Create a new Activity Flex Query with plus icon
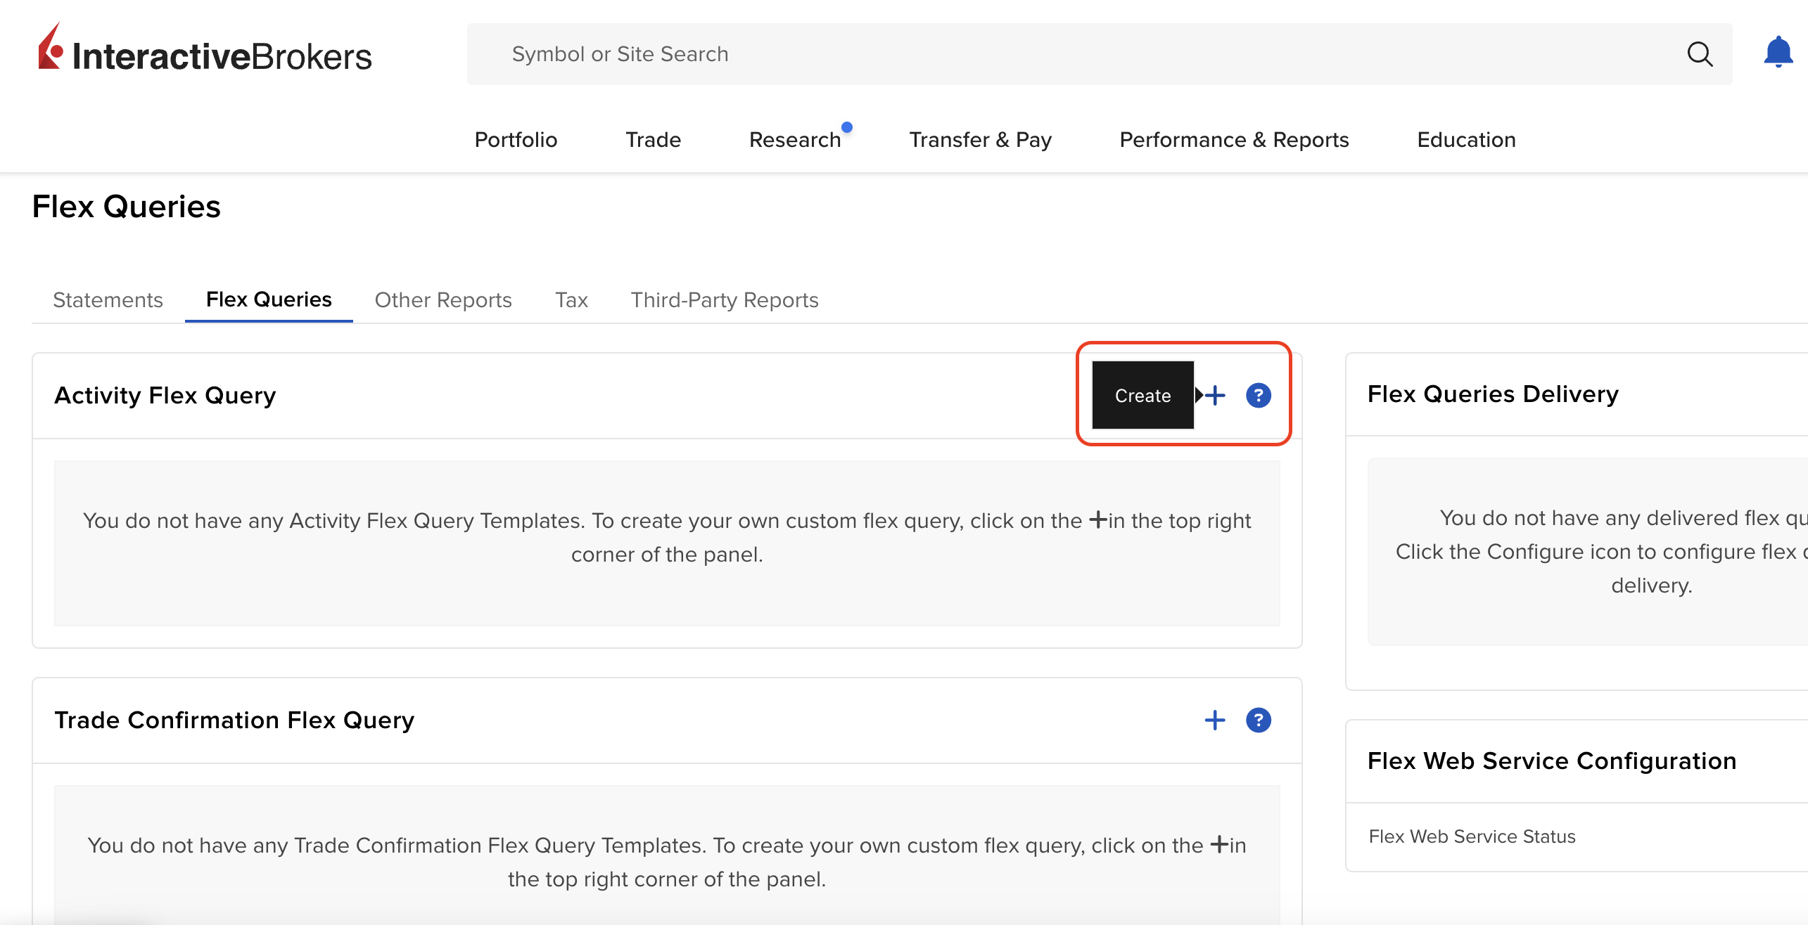This screenshot has height=925, width=1808. [1214, 395]
